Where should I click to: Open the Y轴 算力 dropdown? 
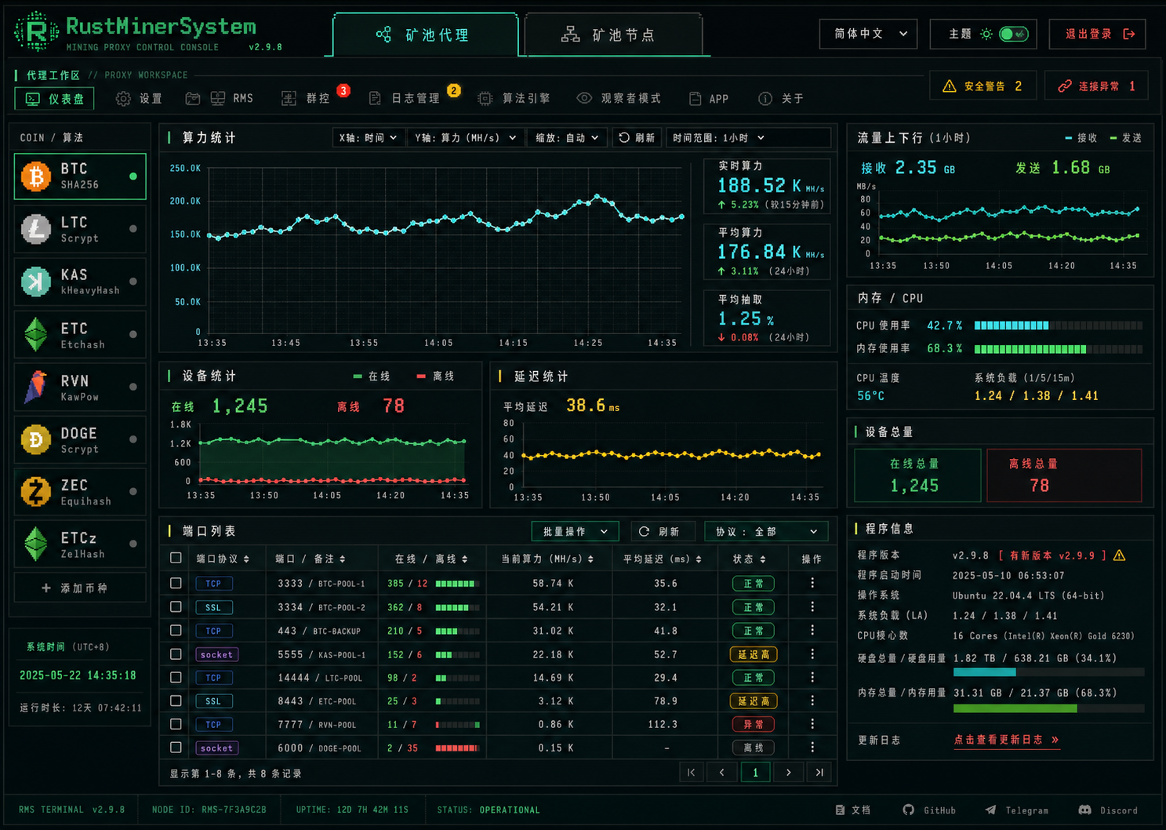tap(465, 137)
